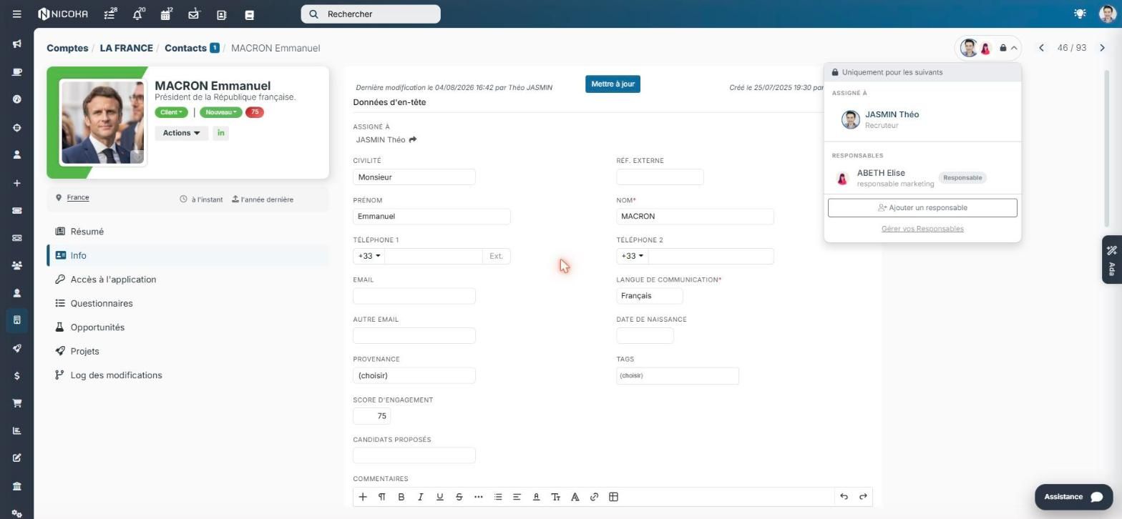The image size is (1122, 519).
Task: Apply strikethrough in comments editor
Action: coord(459,497)
